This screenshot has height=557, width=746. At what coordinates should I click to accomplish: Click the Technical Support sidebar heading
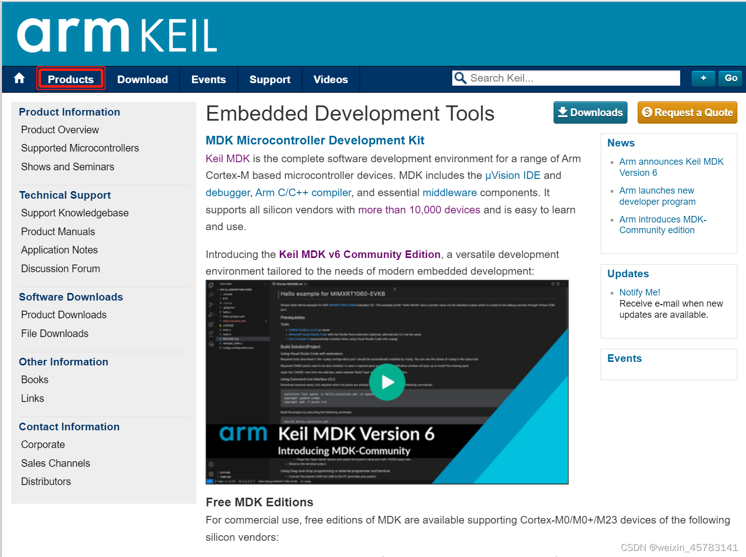click(x=65, y=195)
